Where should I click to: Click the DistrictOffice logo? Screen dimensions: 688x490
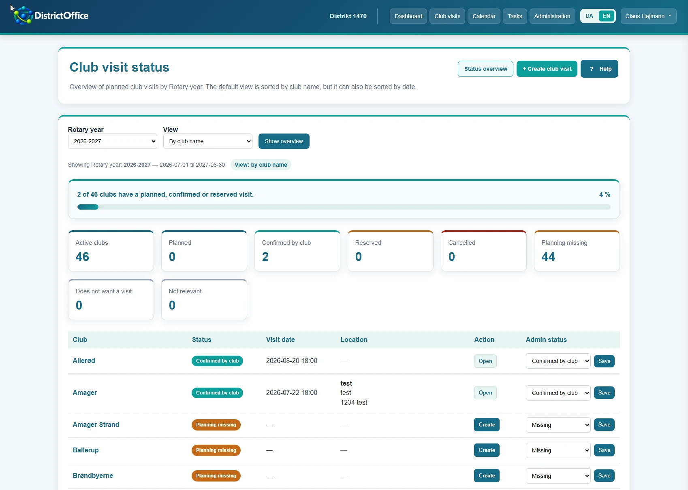coord(51,16)
